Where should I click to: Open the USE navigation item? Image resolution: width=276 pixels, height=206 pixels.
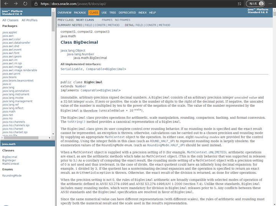(x=104, y=13)
